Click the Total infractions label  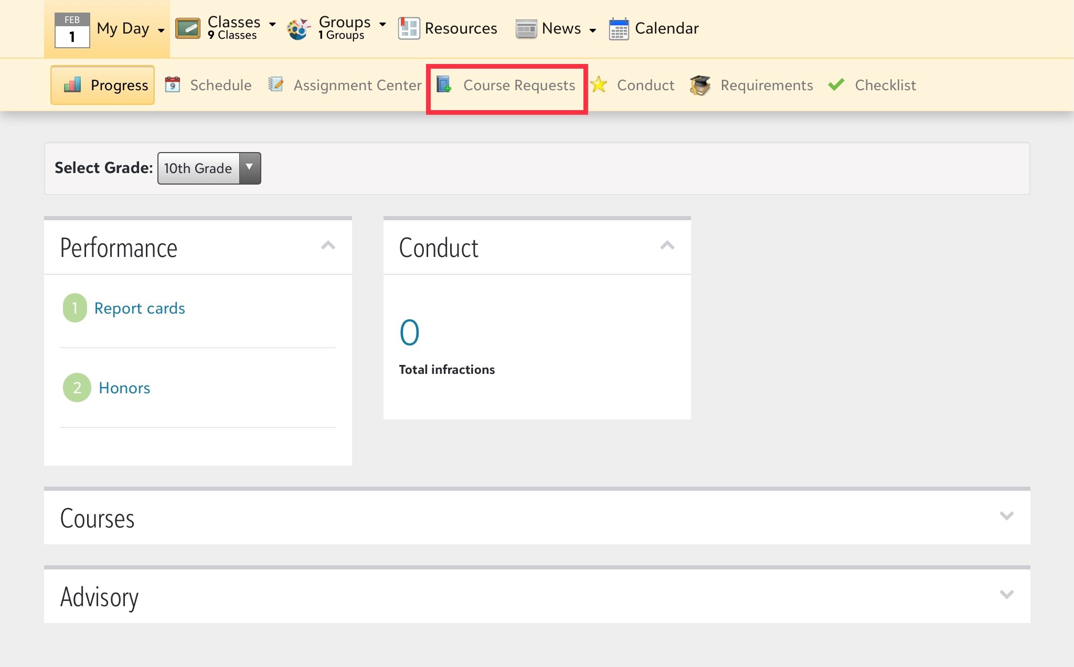447,370
